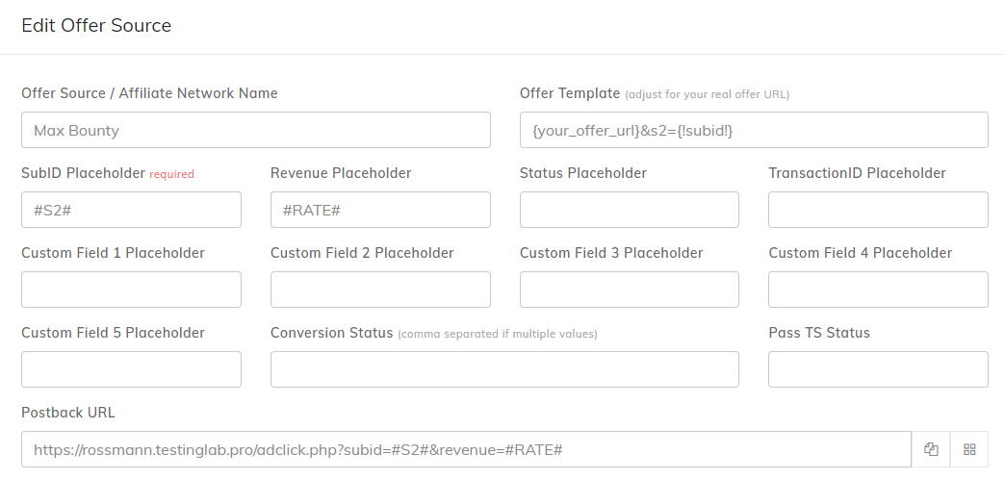Focus the SubID Placeholder field
The image size is (1005, 480).
point(131,210)
